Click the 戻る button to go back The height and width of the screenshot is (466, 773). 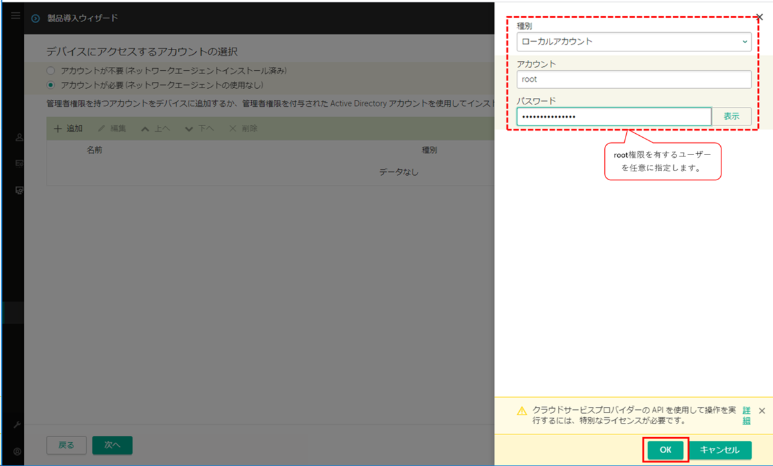pyautogui.click(x=66, y=445)
